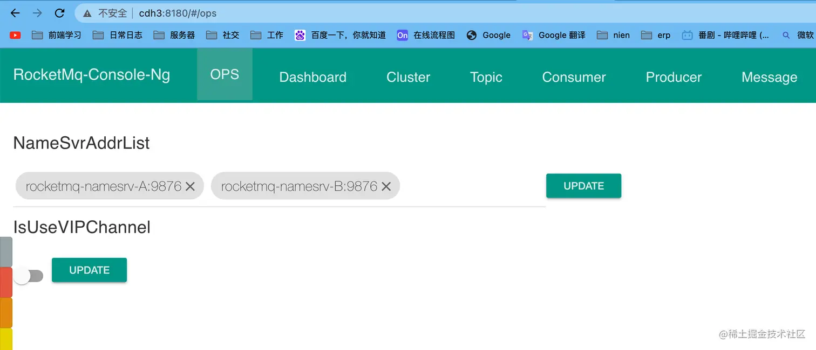
Task: Switch to the OPS tab
Action: (x=225, y=74)
